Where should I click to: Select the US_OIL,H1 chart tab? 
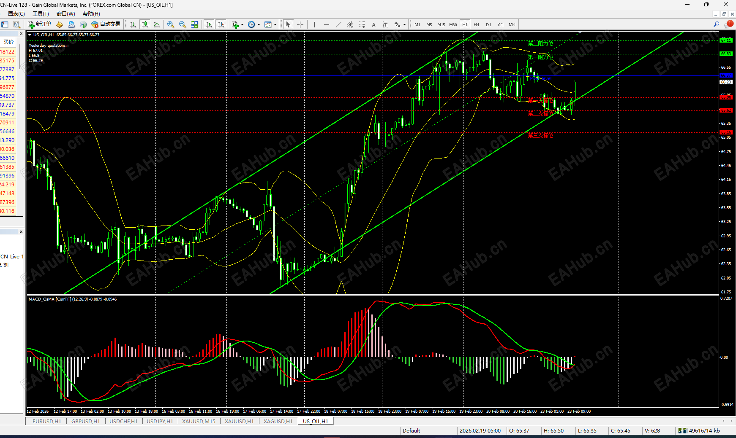pos(316,421)
